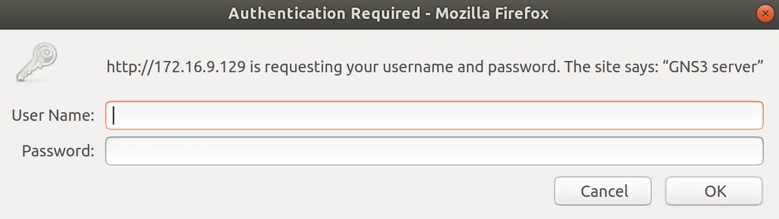Place cursor in the User Name box

pos(434,115)
